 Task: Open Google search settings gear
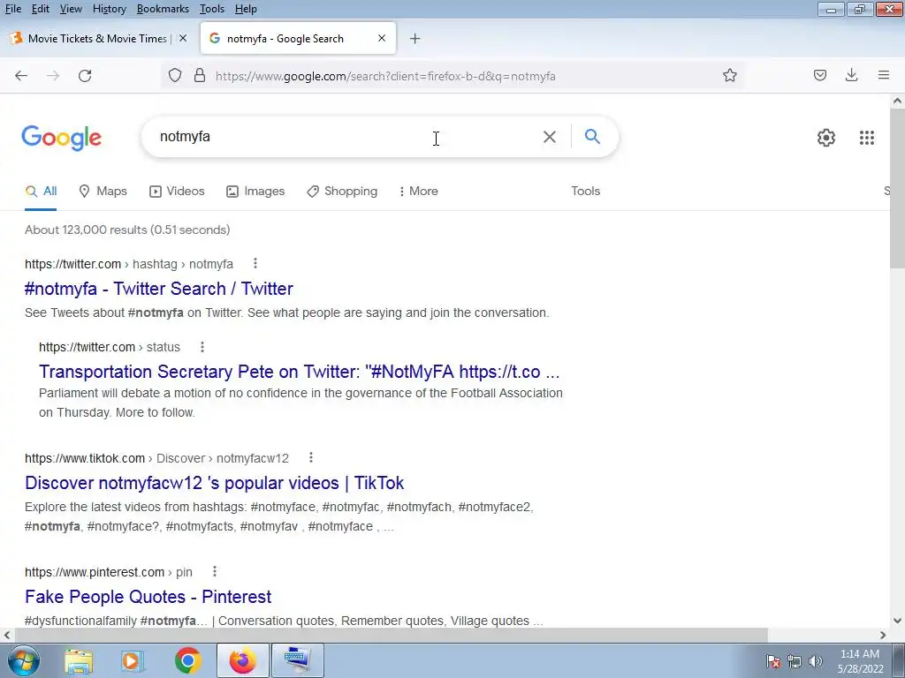pyautogui.click(x=826, y=138)
